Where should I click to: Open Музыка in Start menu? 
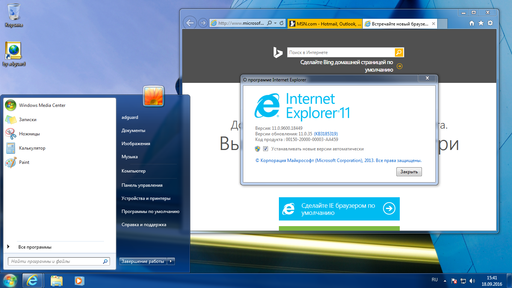[130, 157]
